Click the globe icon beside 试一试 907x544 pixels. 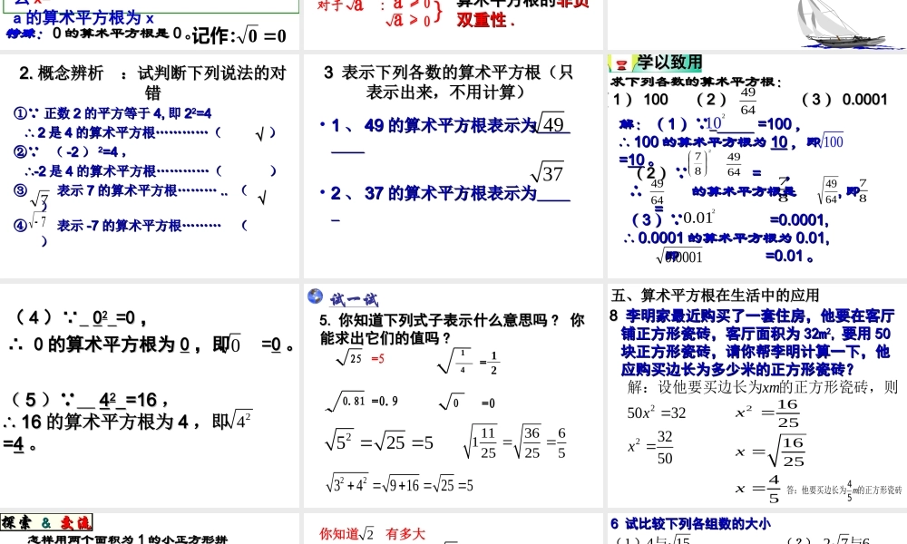point(316,296)
